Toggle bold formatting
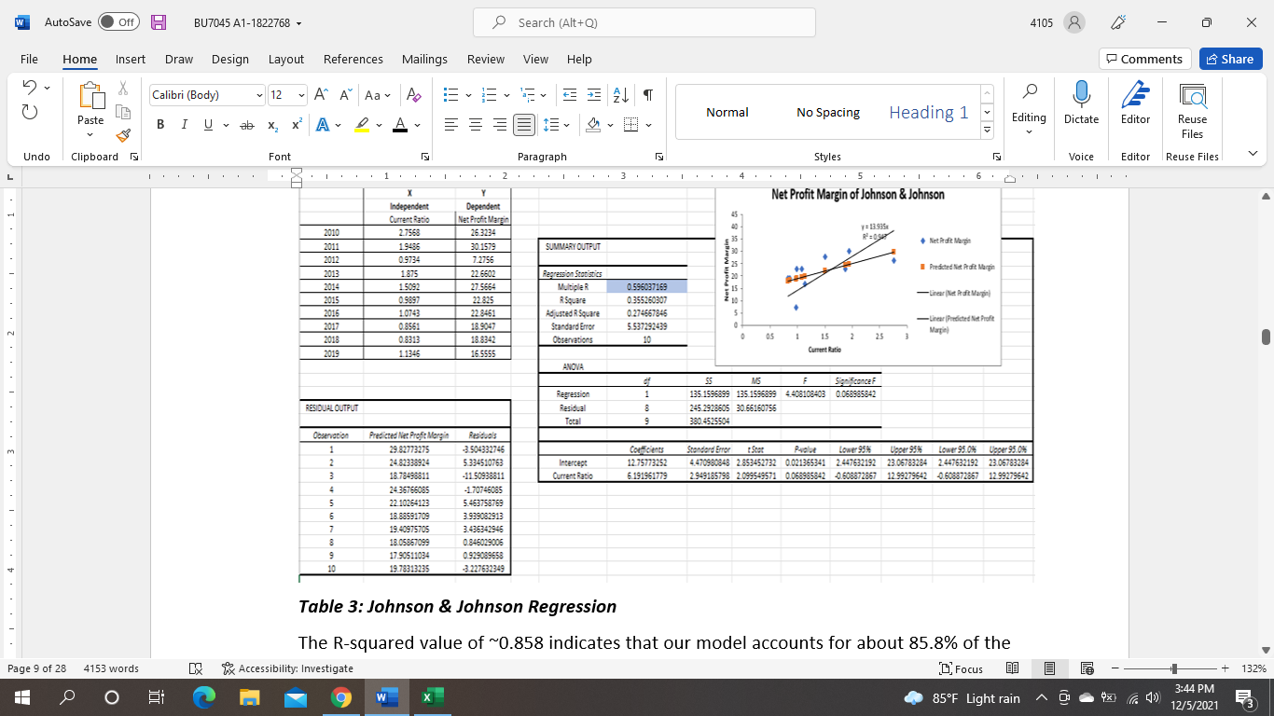 (159, 124)
